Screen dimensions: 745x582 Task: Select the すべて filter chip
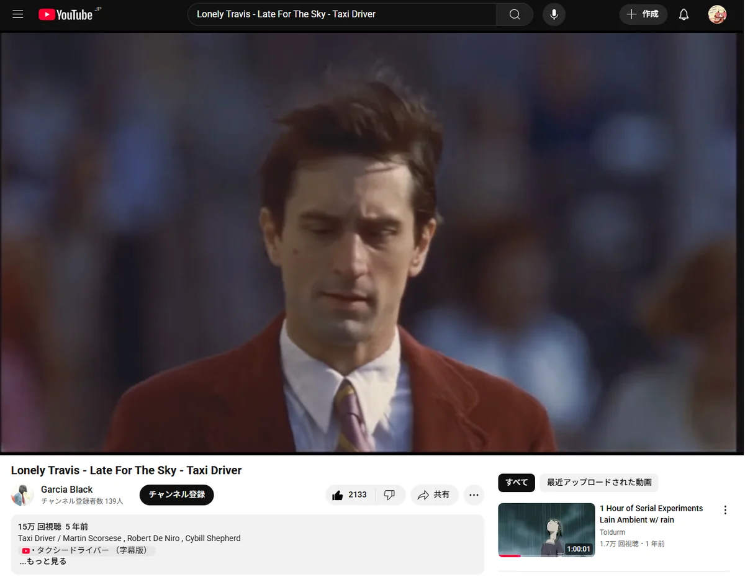coord(517,482)
